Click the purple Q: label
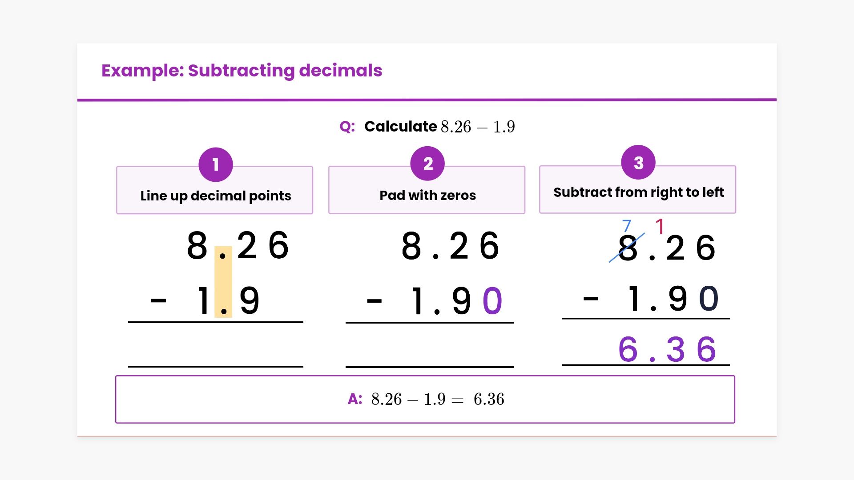The height and width of the screenshot is (480, 854). (x=347, y=127)
